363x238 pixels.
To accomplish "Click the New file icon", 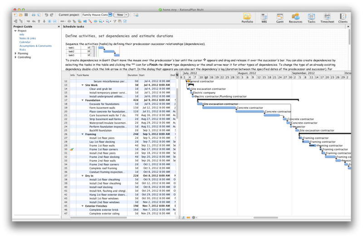I will point(15,15).
